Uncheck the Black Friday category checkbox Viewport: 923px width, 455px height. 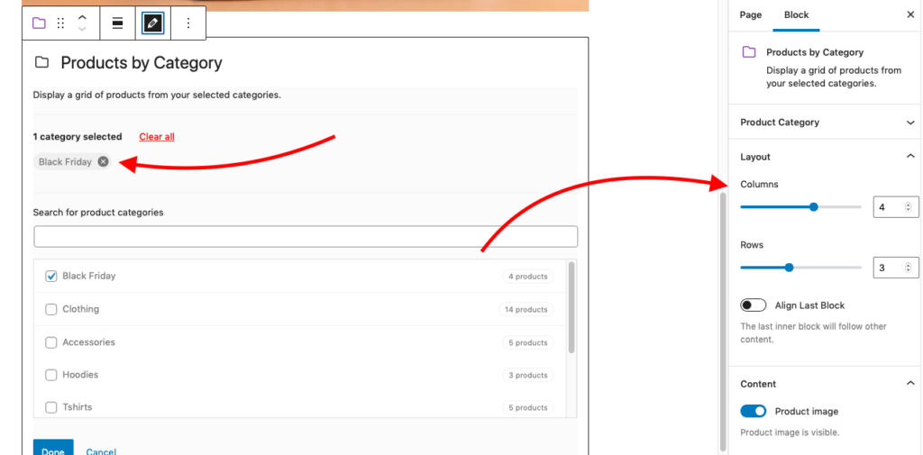point(51,276)
